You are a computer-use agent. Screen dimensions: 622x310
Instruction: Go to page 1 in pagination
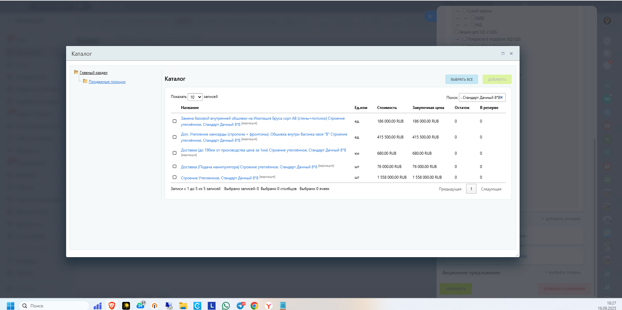[471, 189]
